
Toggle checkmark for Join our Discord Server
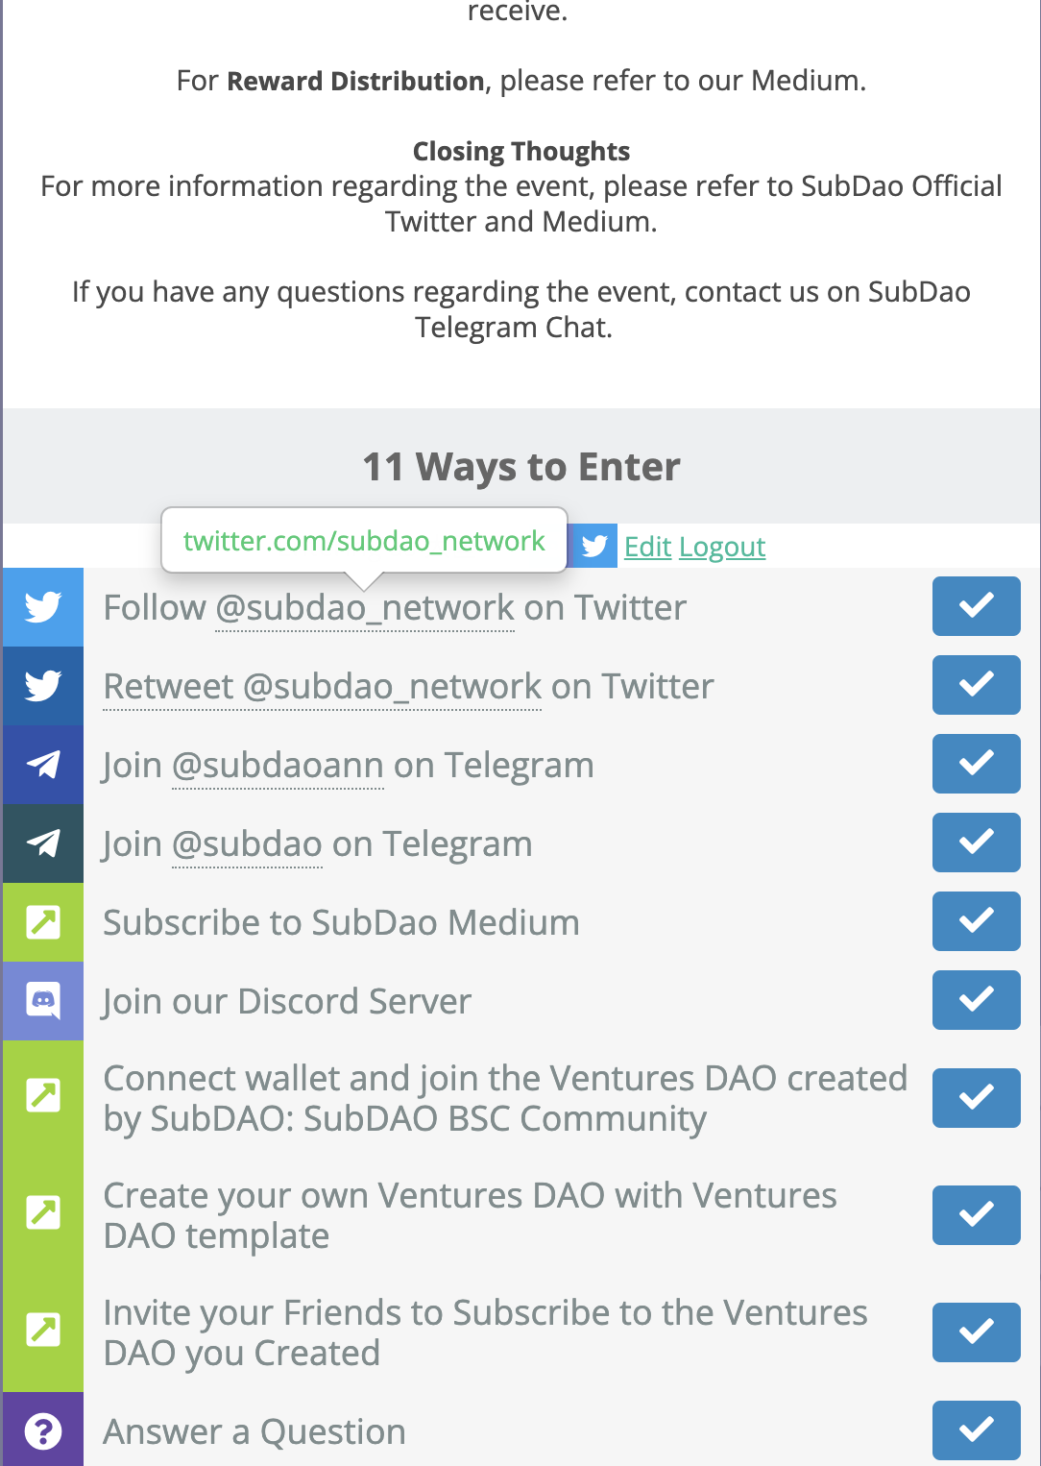pyautogui.click(x=976, y=1000)
